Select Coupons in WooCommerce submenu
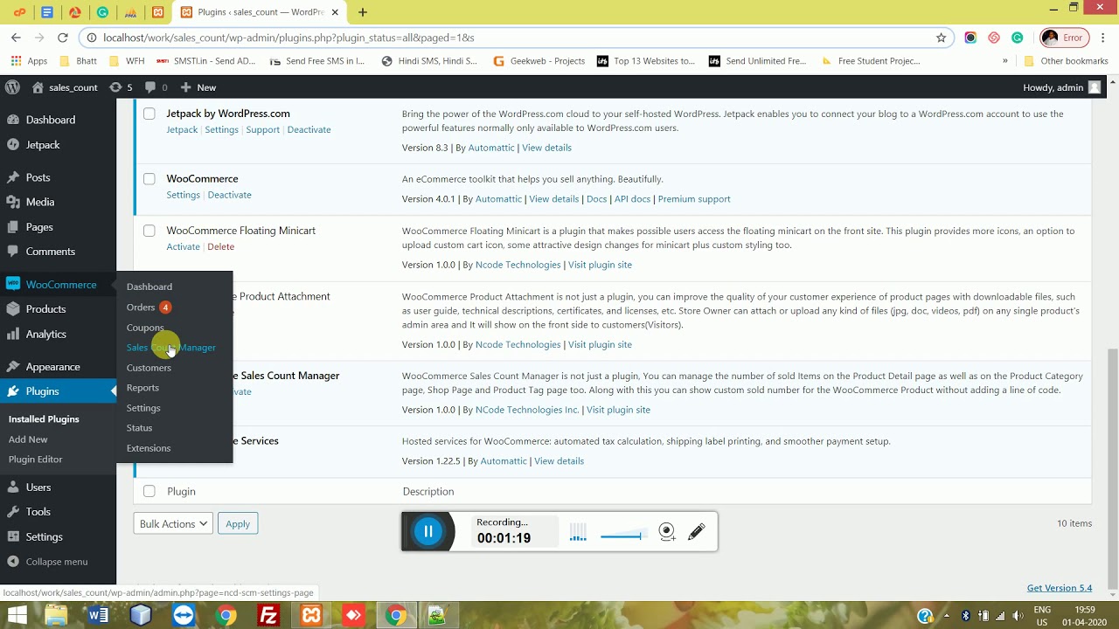This screenshot has width=1119, height=629. tap(145, 328)
